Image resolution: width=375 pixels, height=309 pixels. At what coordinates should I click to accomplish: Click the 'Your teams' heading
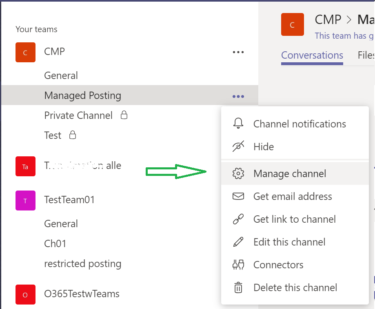[x=36, y=29]
